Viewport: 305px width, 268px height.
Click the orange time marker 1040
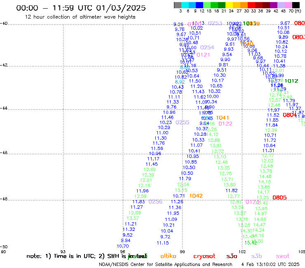[x=246, y=44]
